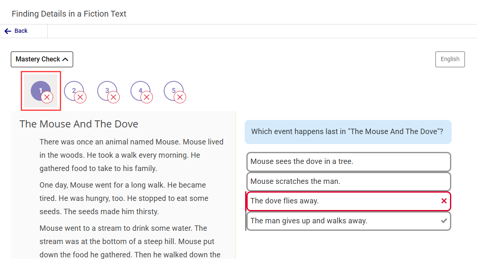Click the red X icon on question 2
Image resolution: width=477 pixels, height=259 pixels.
click(x=80, y=97)
